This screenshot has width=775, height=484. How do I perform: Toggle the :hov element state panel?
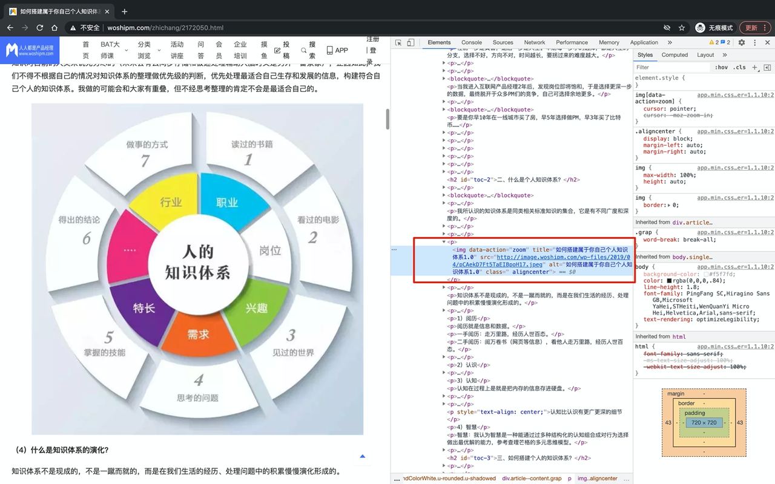coord(721,67)
